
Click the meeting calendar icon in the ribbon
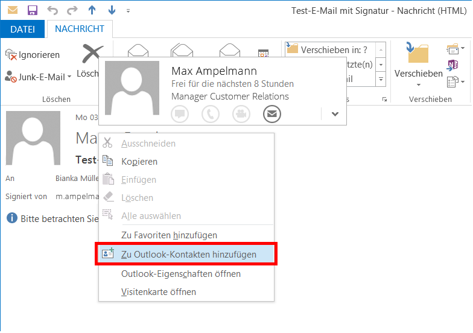pos(263,53)
